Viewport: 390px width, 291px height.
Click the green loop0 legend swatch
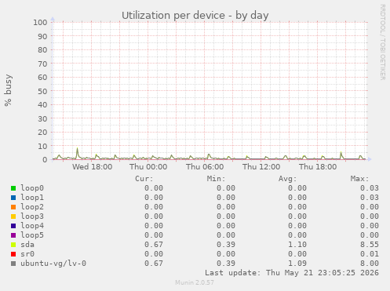coord(13,188)
